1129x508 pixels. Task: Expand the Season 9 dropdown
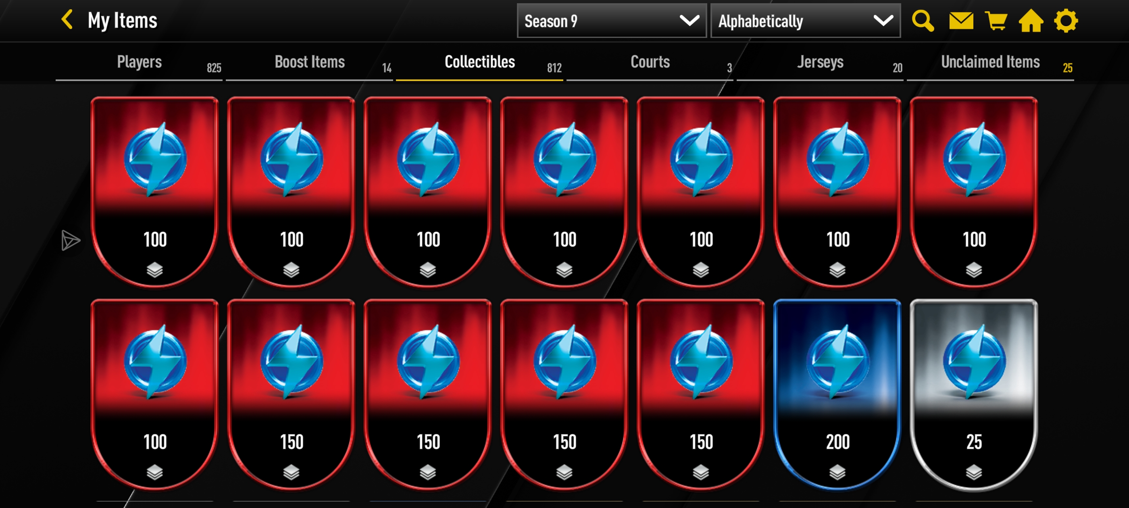click(x=611, y=21)
